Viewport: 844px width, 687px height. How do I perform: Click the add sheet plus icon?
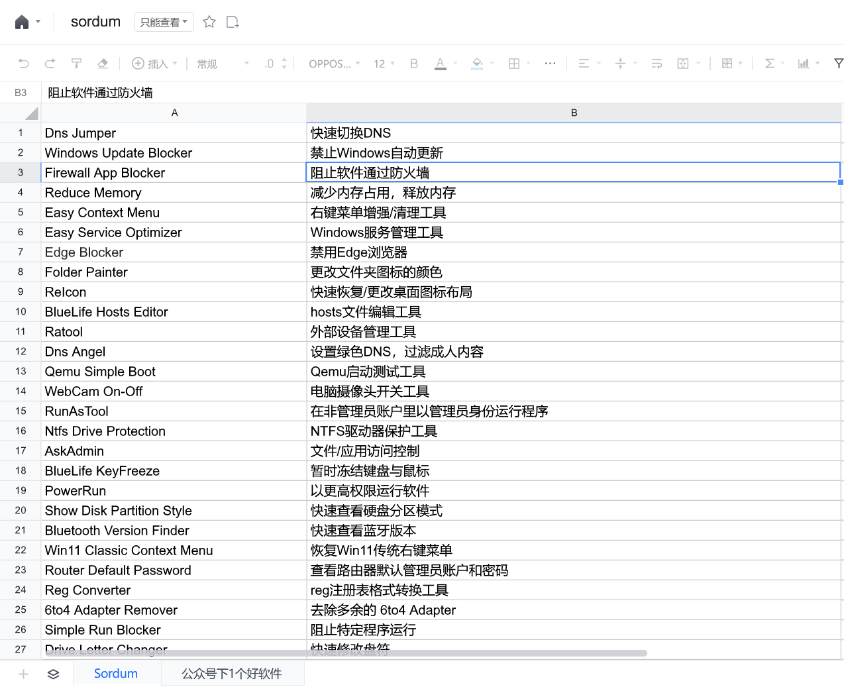coord(23,674)
